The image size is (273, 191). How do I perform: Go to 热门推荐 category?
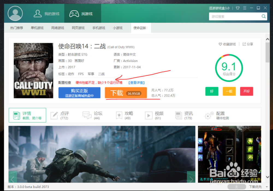[x=17, y=28]
